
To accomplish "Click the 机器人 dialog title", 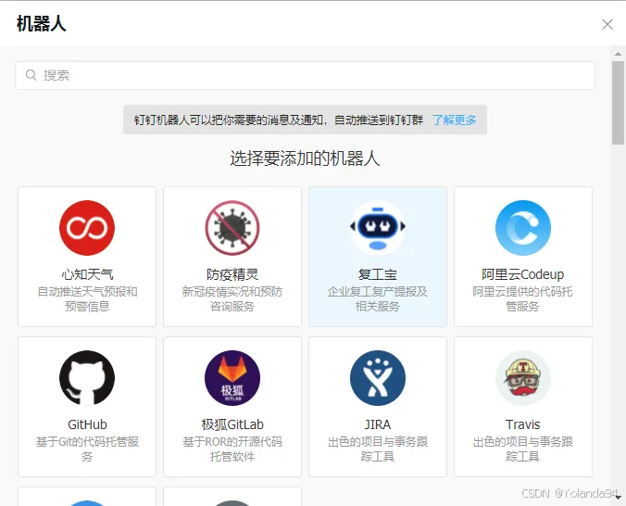I will 41,23.
